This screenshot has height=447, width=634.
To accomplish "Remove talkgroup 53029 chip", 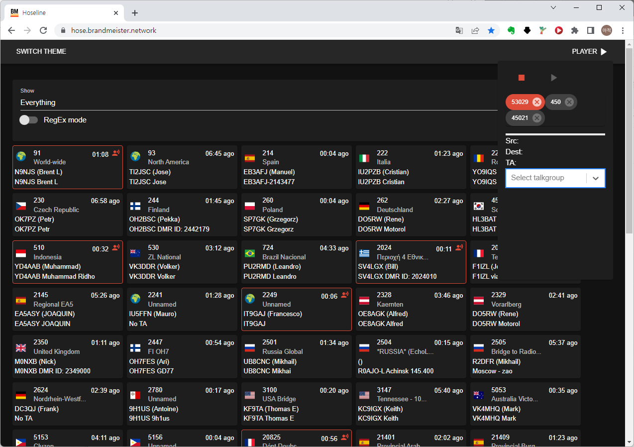I will pyautogui.click(x=537, y=102).
